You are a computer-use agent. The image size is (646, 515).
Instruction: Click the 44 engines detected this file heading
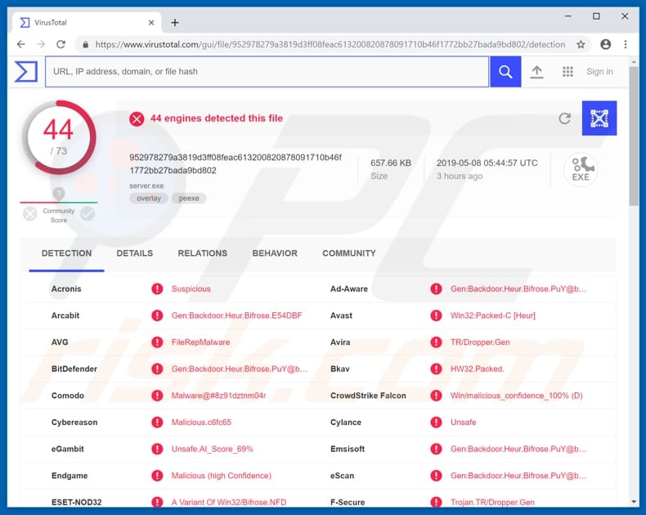pyautogui.click(x=217, y=119)
